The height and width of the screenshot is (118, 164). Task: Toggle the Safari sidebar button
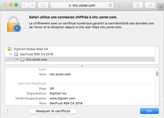click(x=43, y=5)
